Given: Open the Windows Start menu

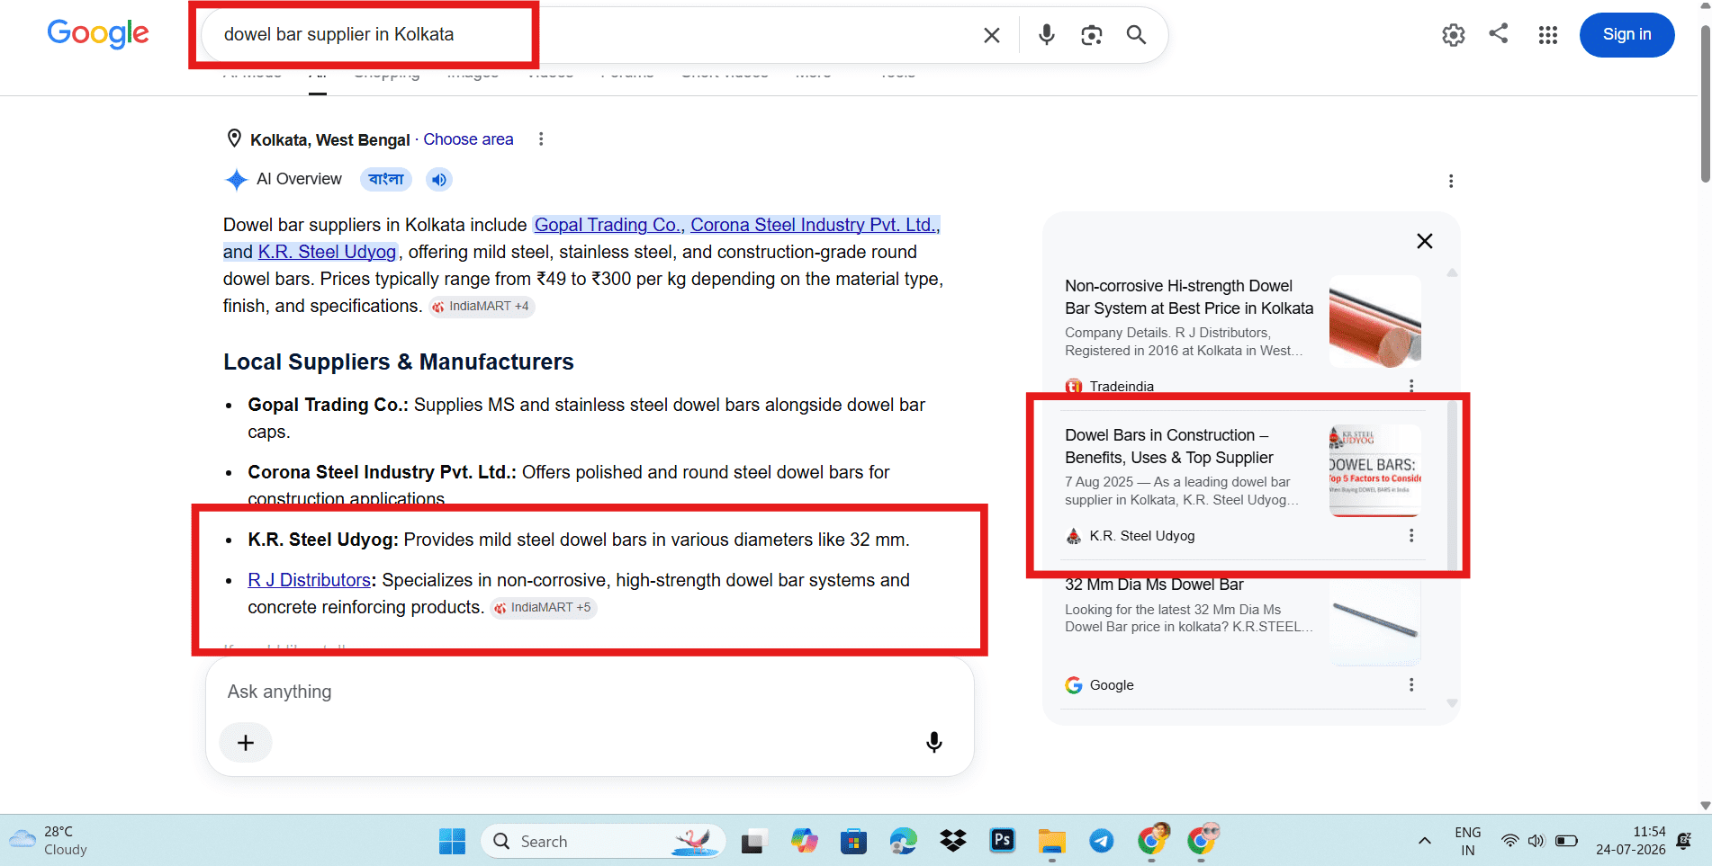Looking at the screenshot, I should point(452,842).
